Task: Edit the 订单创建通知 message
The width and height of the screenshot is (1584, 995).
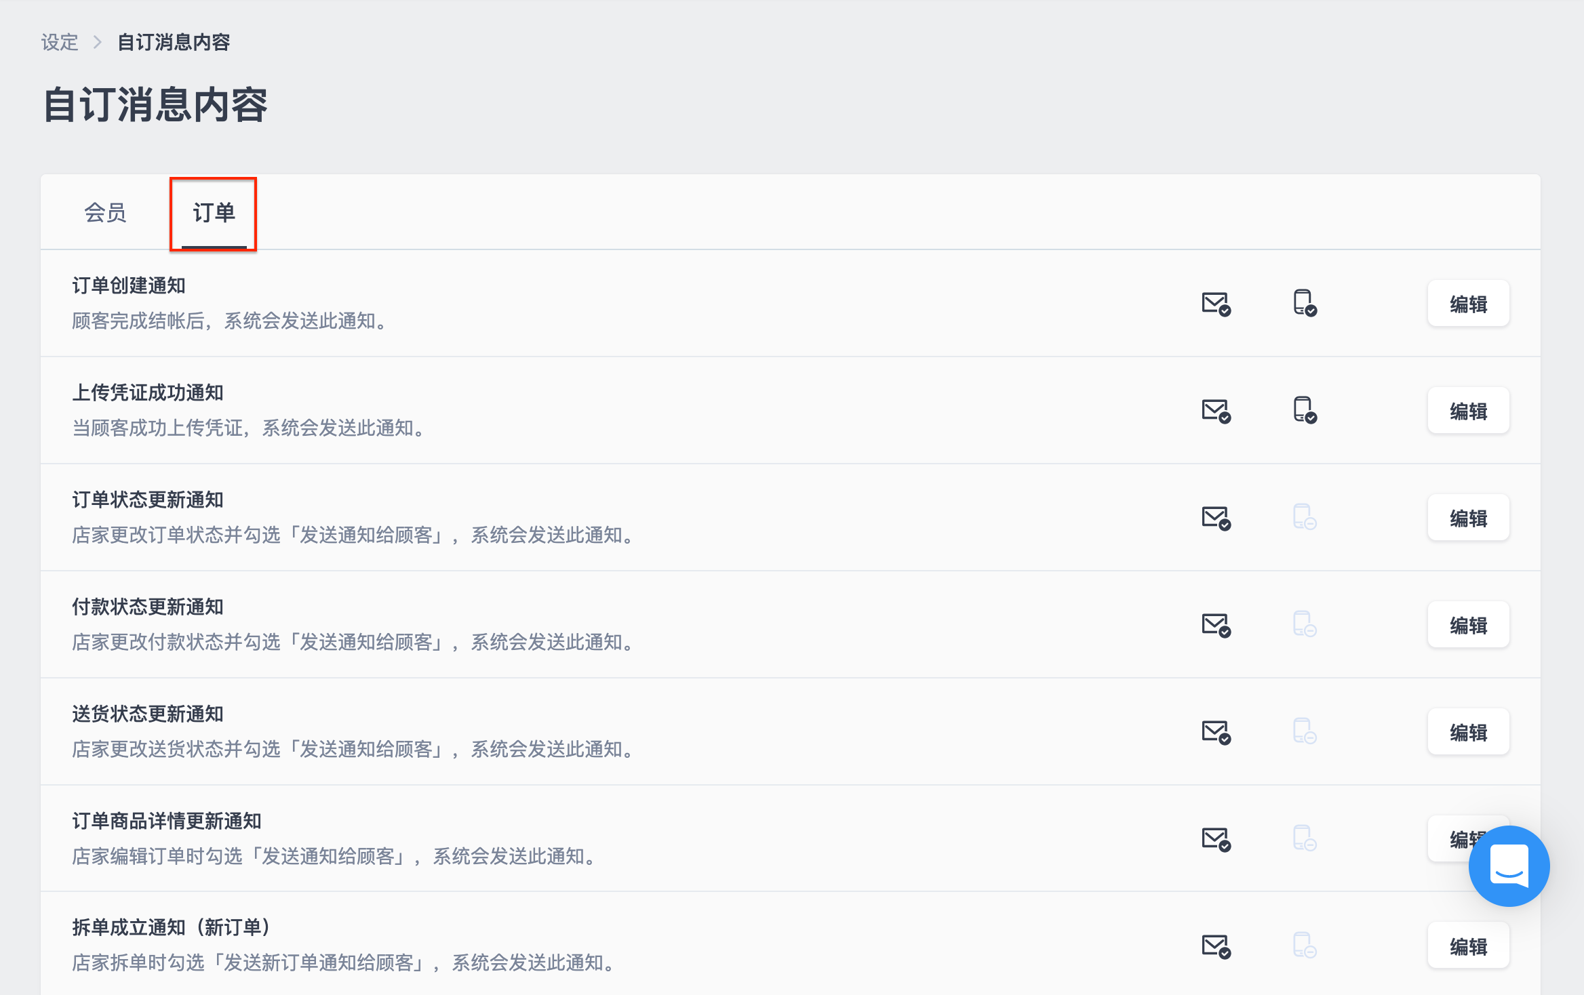Action: pyautogui.click(x=1469, y=304)
